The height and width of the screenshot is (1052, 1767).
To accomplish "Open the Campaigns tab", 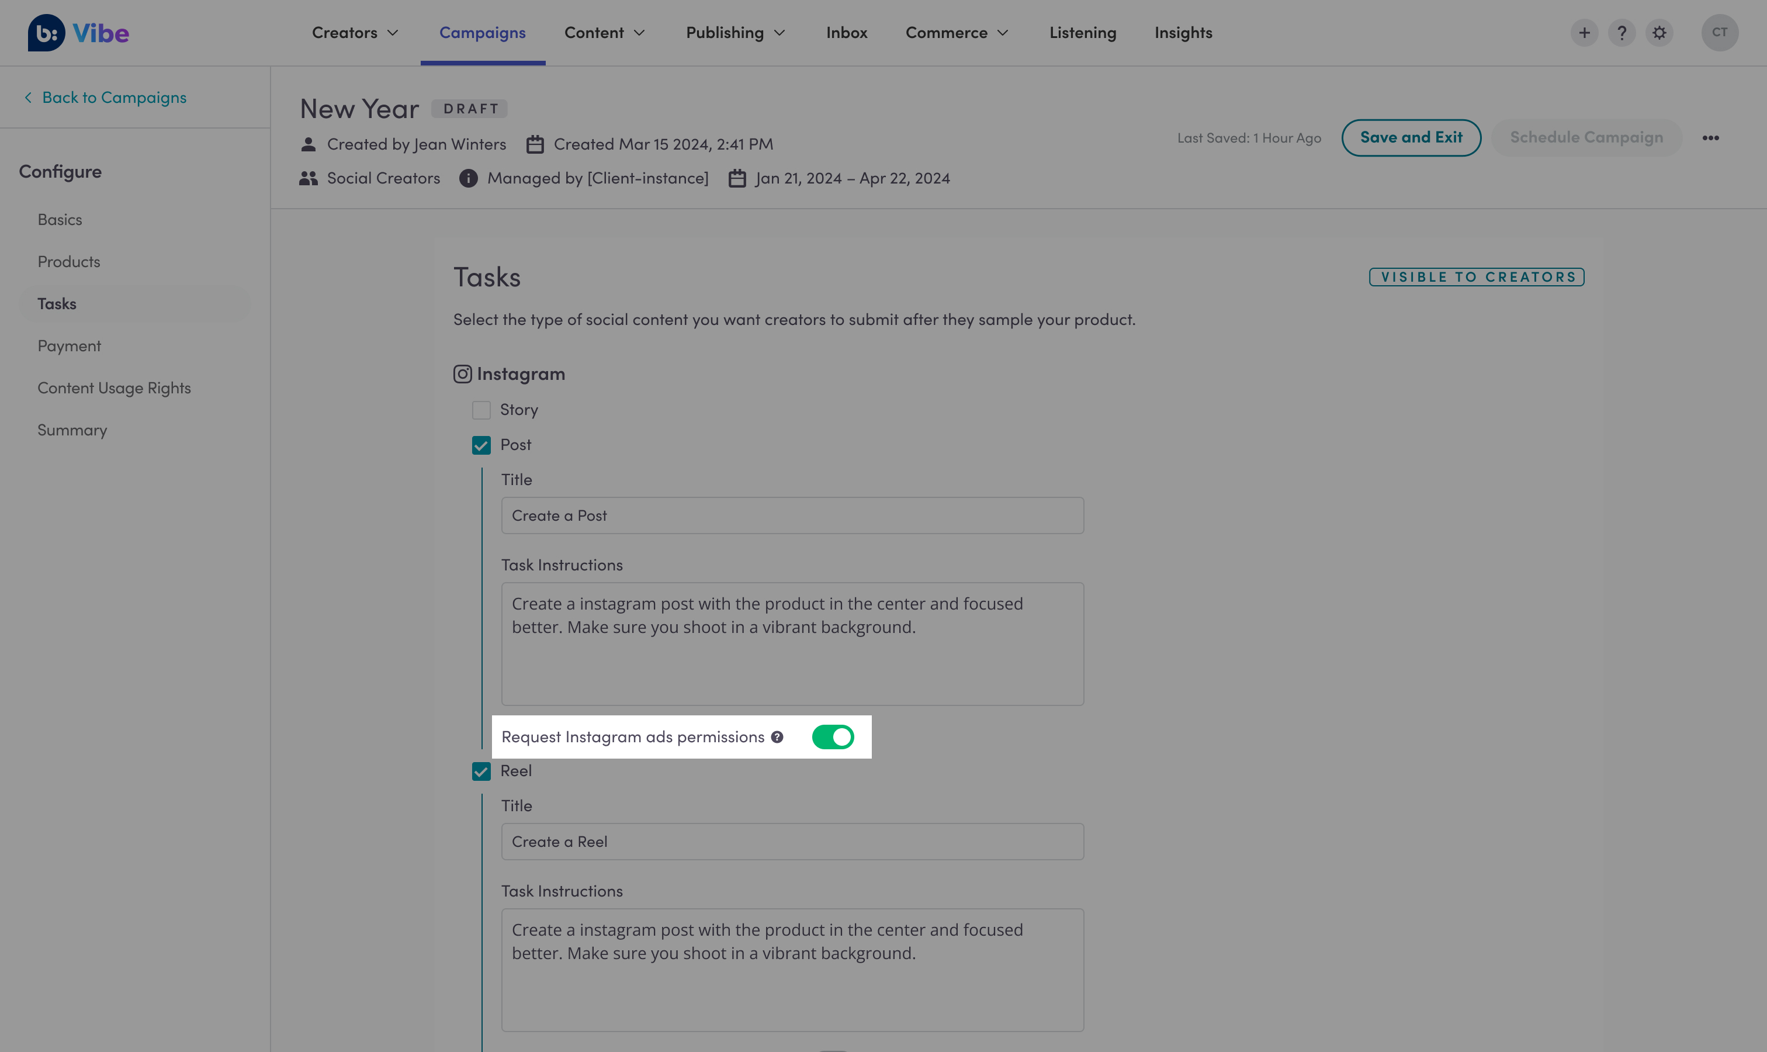I will pyautogui.click(x=483, y=33).
